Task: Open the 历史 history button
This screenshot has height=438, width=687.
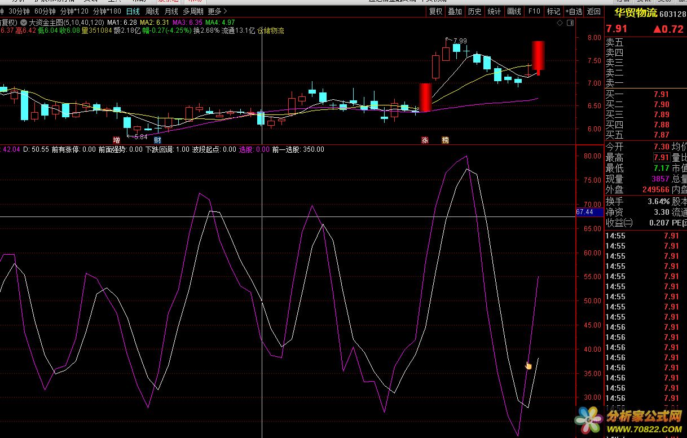Action: click(474, 11)
